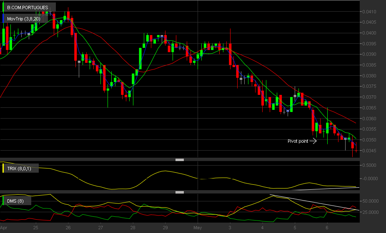Click the yellow color bar beside TRIX

pos(3,169)
